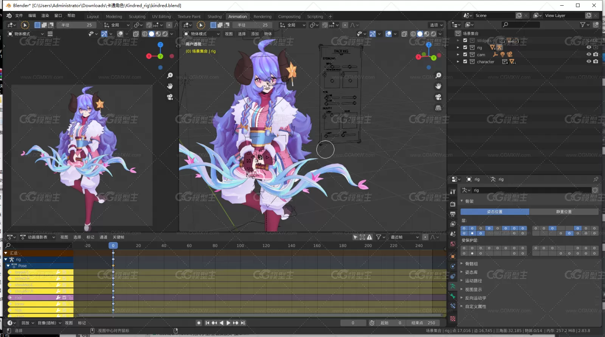This screenshot has height=337, width=605.
Task: Open the Render properties tab icon
Action: (x=453, y=204)
